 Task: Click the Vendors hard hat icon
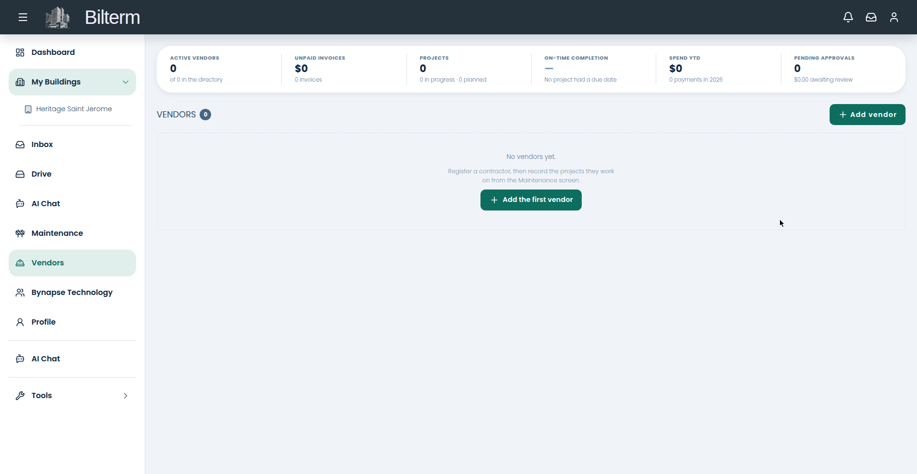point(20,263)
